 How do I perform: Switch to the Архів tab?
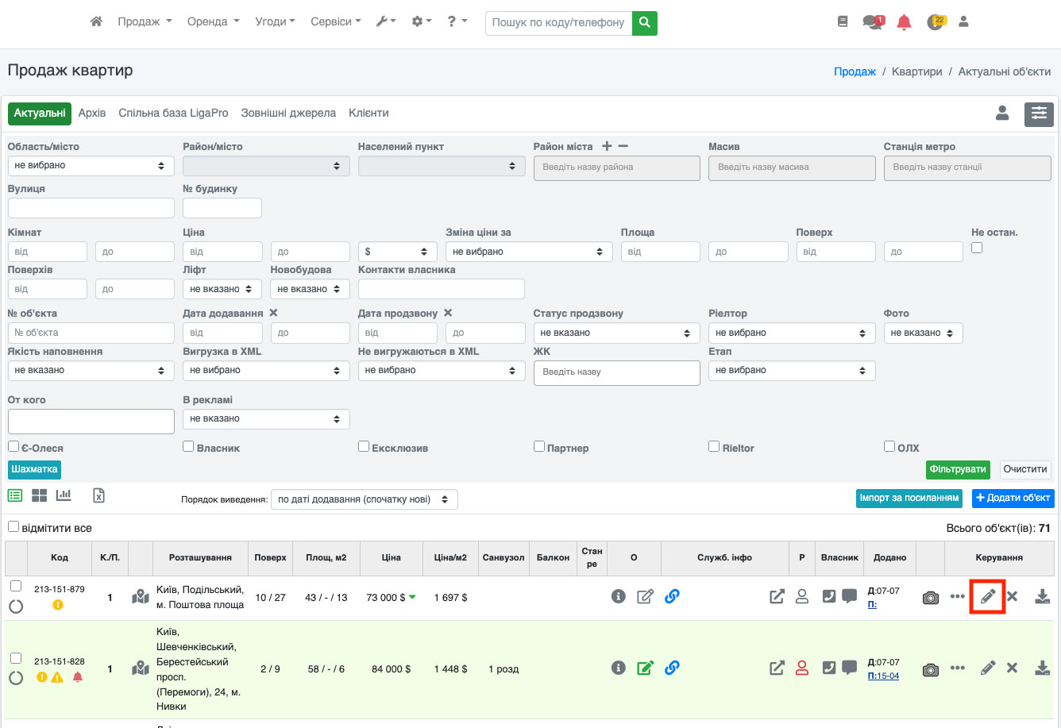pos(92,114)
